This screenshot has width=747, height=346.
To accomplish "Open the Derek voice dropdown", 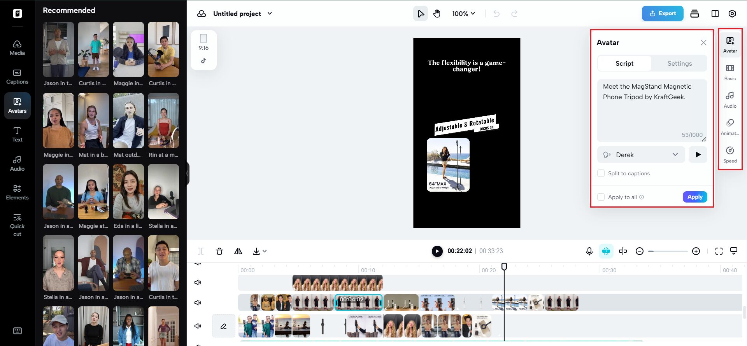I will pos(641,155).
